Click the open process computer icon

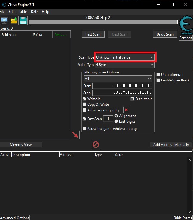tap(4, 21)
